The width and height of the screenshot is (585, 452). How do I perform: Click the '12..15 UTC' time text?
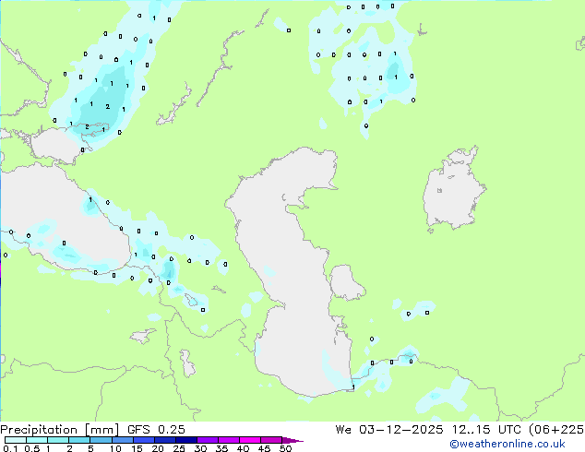pyautogui.click(x=486, y=430)
